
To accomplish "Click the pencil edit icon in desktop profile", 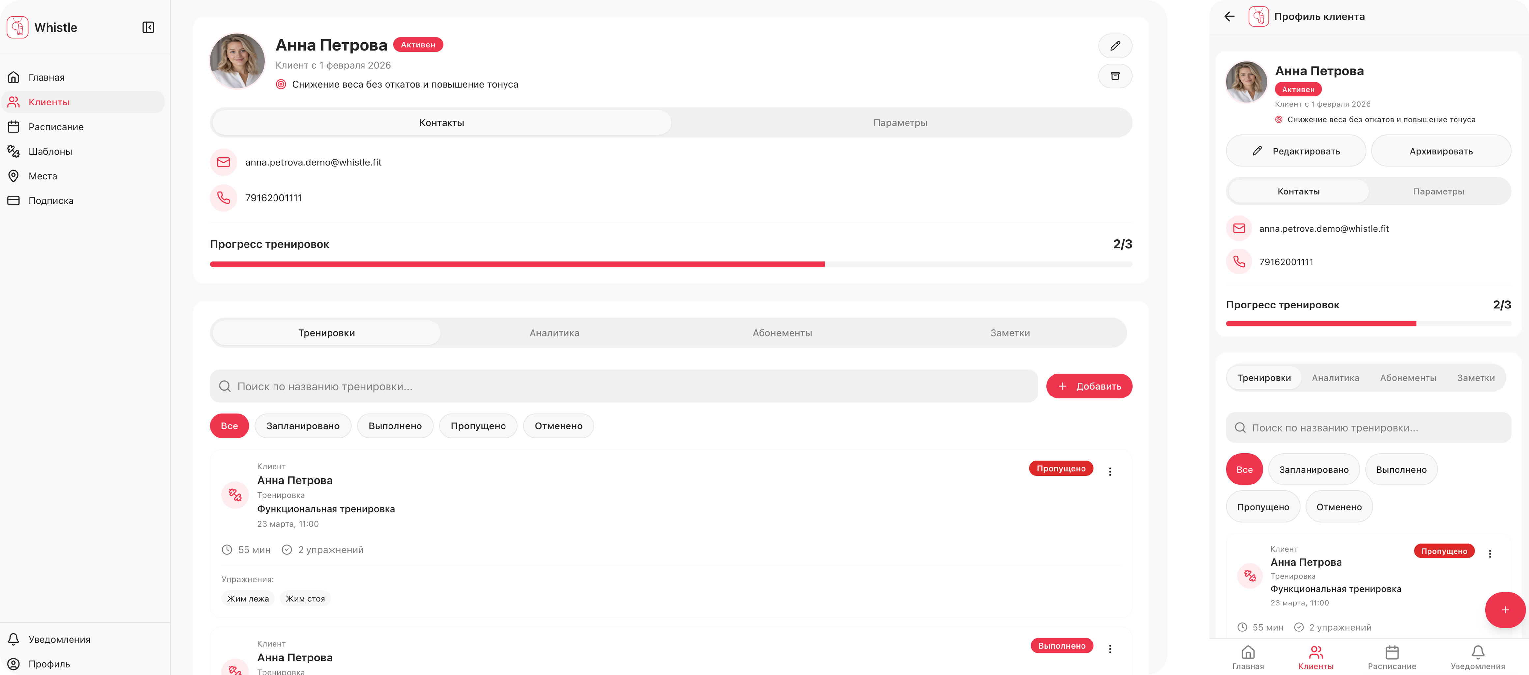I will point(1115,46).
